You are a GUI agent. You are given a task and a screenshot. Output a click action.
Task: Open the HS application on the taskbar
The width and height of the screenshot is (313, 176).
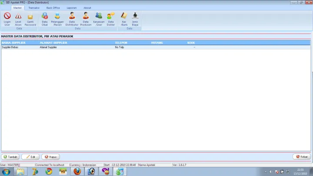[x=63, y=172]
